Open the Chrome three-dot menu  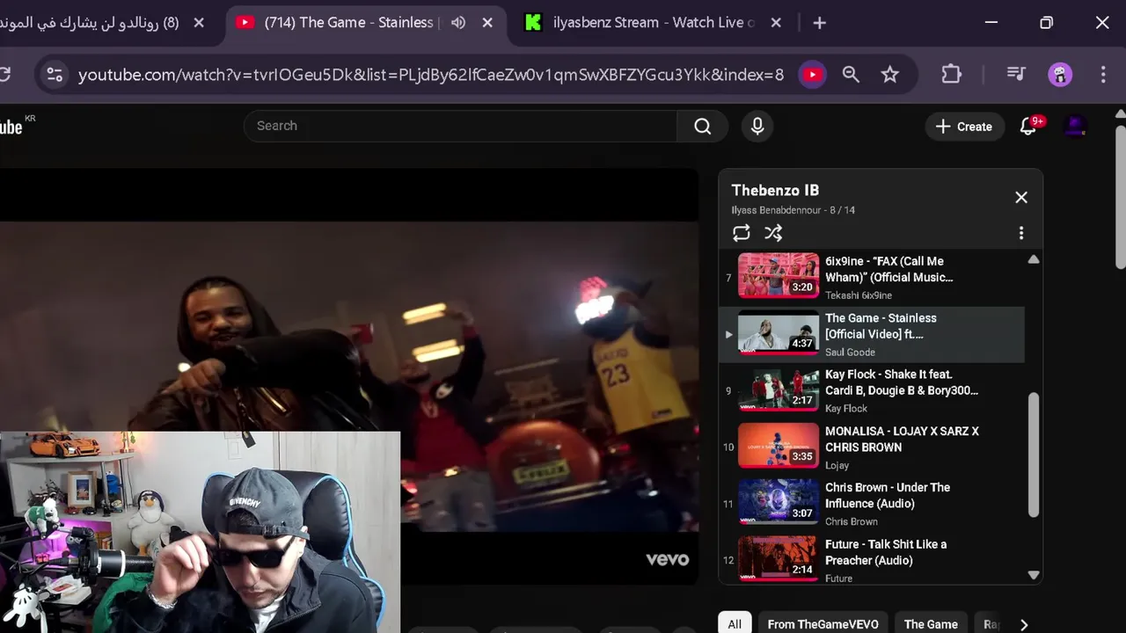coord(1103,75)
